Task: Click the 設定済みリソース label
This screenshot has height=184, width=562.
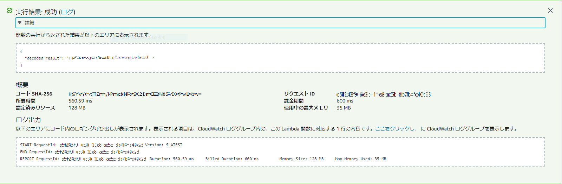Action: (x=35, y=108)
